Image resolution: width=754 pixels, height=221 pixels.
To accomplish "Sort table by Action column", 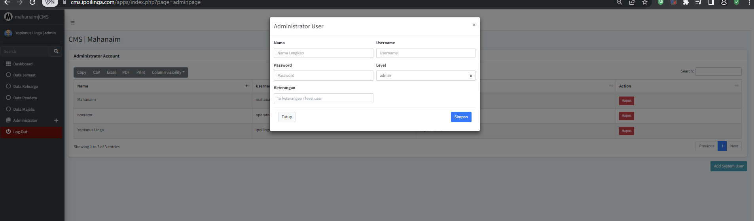I will click(678, 86).
